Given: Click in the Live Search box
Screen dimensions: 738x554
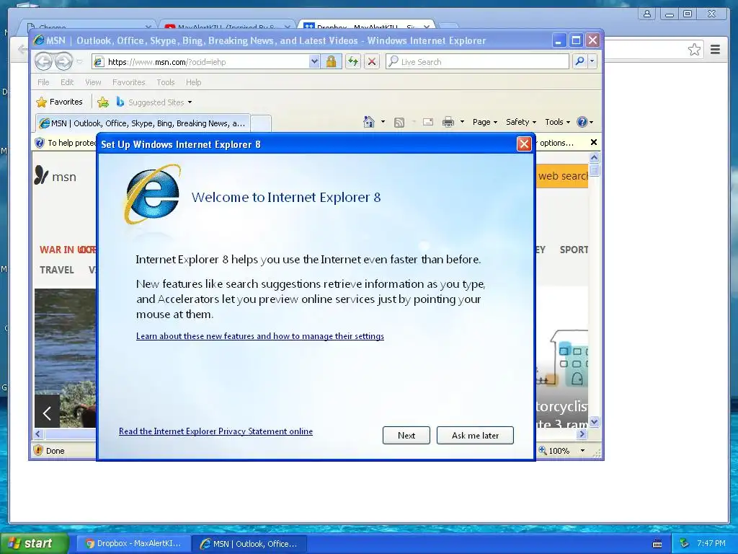Looking at the screenshot, I should 477,62.
